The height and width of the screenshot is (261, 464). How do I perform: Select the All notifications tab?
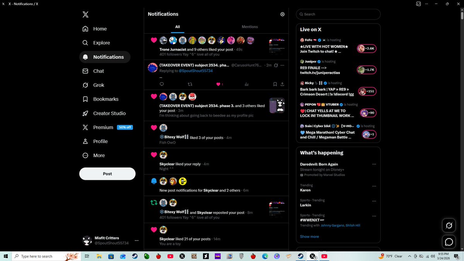pyautogui.click(x=177, y=27)
